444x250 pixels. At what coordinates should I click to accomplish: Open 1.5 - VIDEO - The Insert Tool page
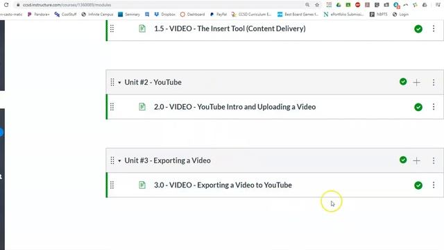(x=230, y=28)
